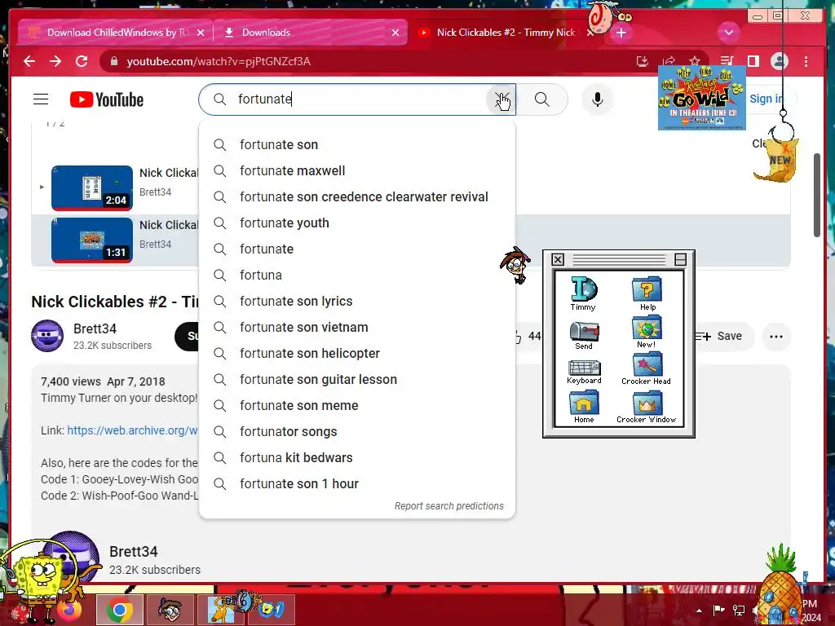Viewport: 835px width, 626px height.
Task: Select 'fortunate son helicopter' suggestion
Action: pos(357,354)
